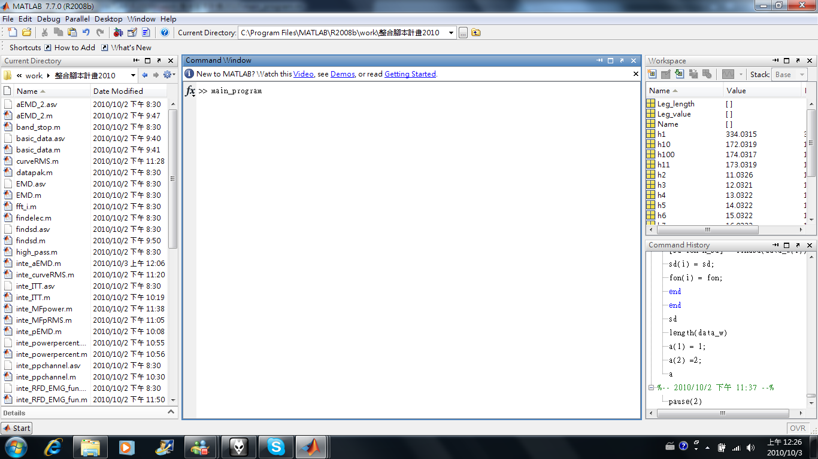Viewport: 818px width, 459px height.
Task: Click the fx function browser icon
Action: 190,91
